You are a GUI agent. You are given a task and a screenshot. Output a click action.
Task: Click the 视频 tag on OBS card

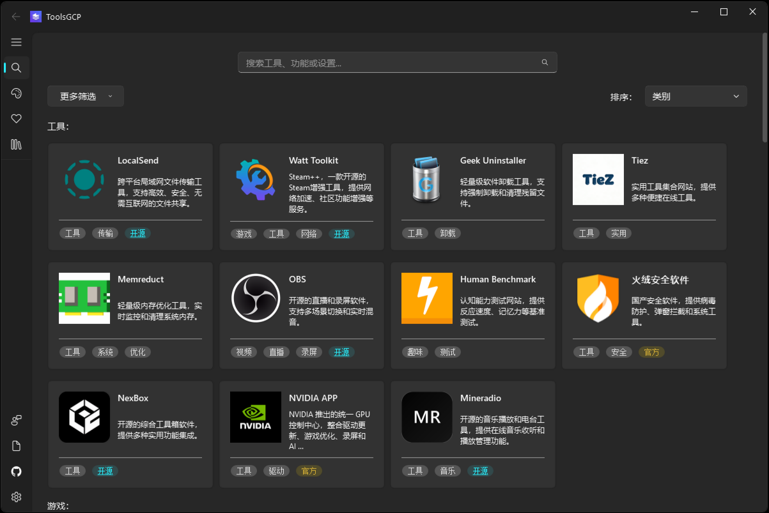(x=244, y=352)
